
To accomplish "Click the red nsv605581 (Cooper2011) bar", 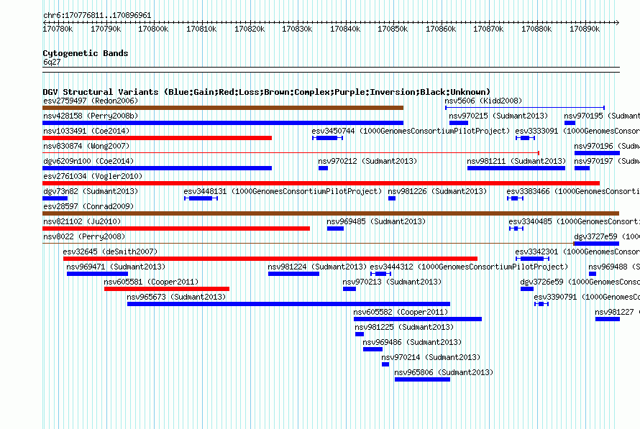I will (167, 289).
